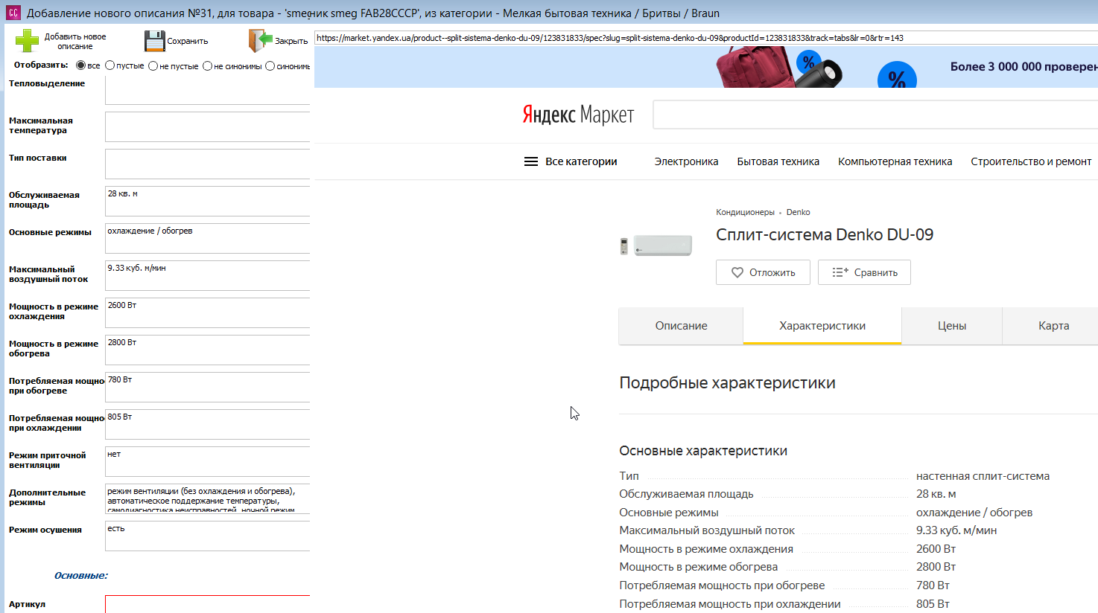Click the Тепловыделение input field
Viewport: 1098px width, 613px height.
(208, 90)
